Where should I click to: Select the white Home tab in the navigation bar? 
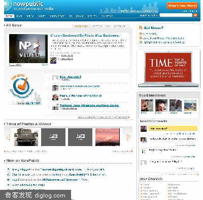click(9, 16)
